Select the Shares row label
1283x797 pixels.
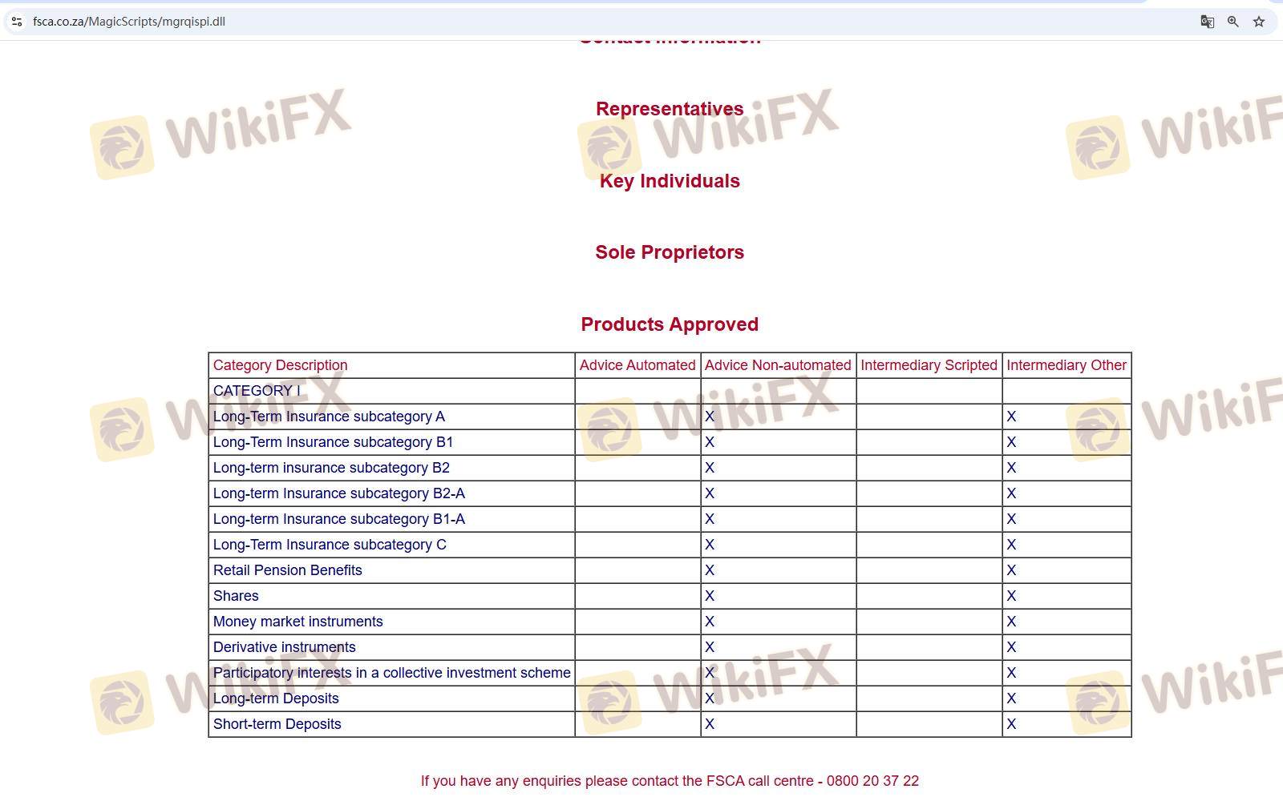(x=236, y=596)
